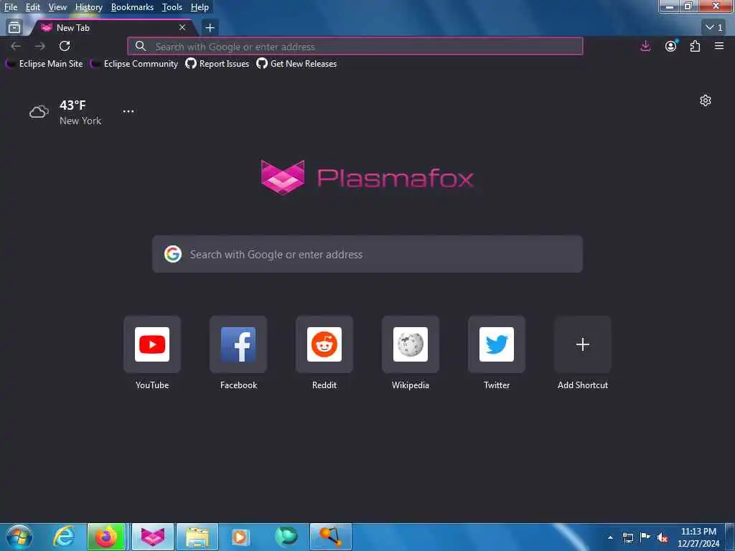Open the hamburger application menu
The width and height of the screenshot is (735, 551).
coord(719,46)
